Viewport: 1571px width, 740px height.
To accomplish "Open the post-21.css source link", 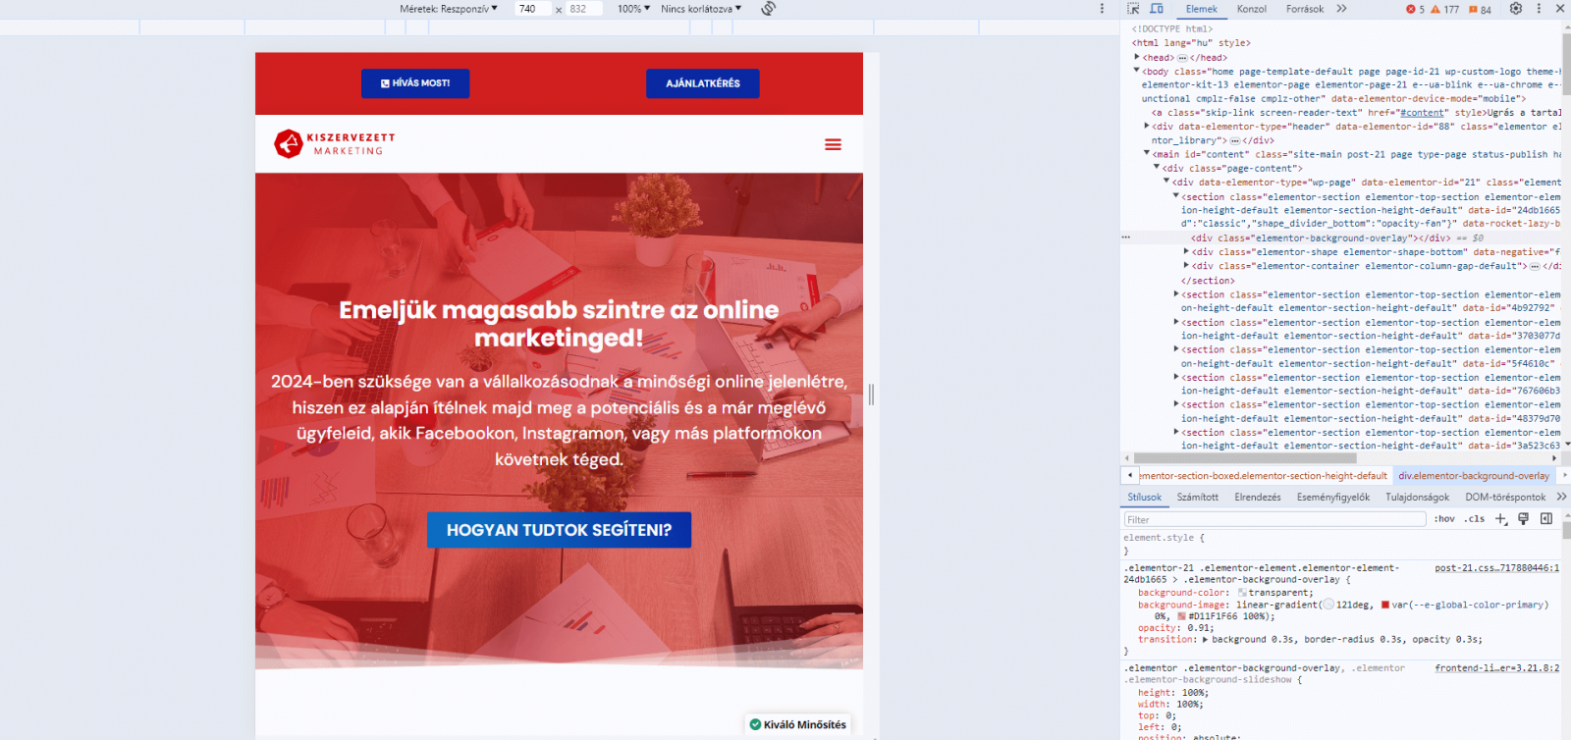I will tap(1496, 568).
